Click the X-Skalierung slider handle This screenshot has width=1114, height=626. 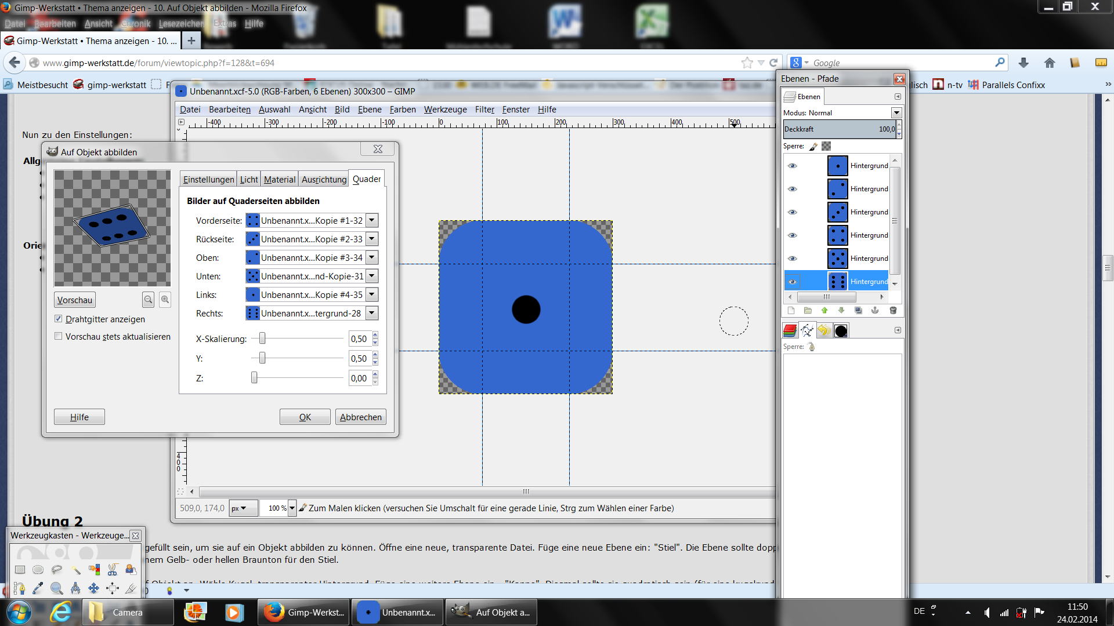[262, 339]
